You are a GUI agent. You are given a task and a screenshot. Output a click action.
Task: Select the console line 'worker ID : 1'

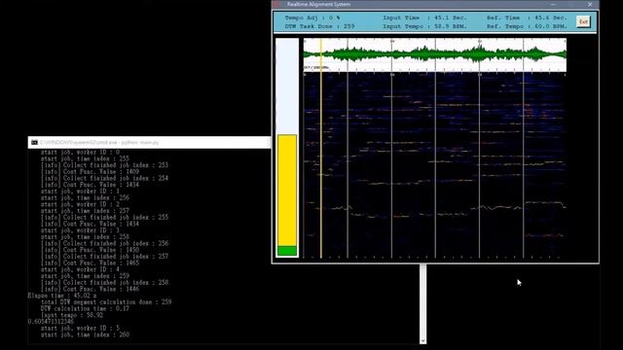pyautogui.click(x=80, y=192)
